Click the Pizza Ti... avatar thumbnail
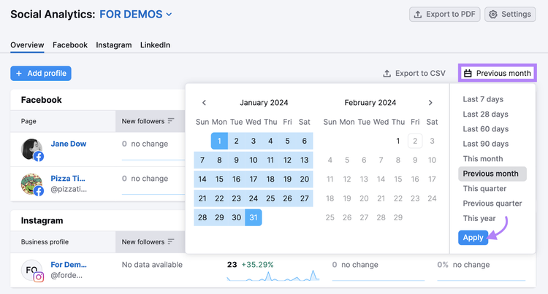 (32, 184)
